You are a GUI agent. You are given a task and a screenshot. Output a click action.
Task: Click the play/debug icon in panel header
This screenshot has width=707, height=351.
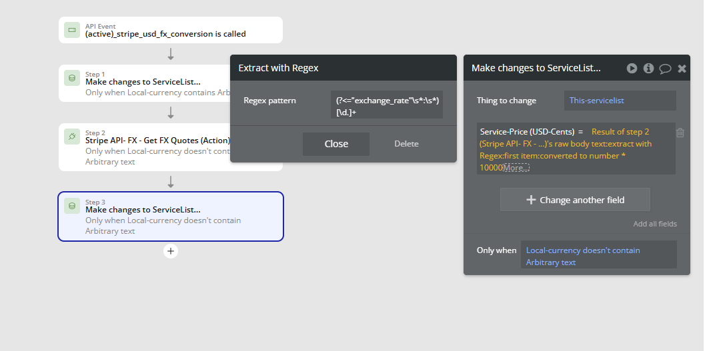632,68
